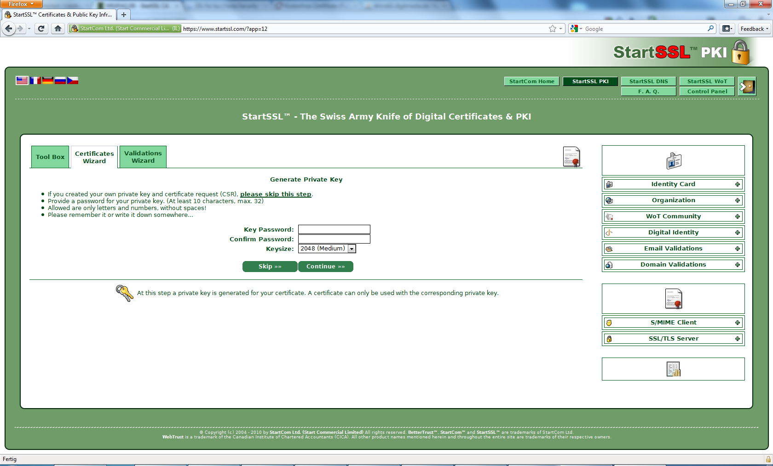Click the Skip button
The width and height of the screenshot is (773, 466).
270,267
